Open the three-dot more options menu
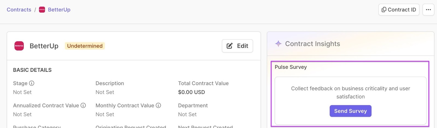Screen dimensions: 437x128 (x=428, y=10)
